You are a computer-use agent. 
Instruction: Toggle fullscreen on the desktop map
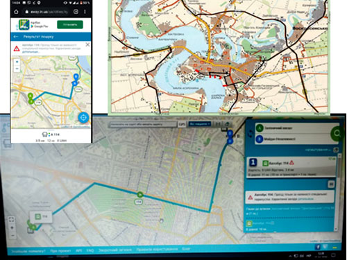tap(12, 219)
